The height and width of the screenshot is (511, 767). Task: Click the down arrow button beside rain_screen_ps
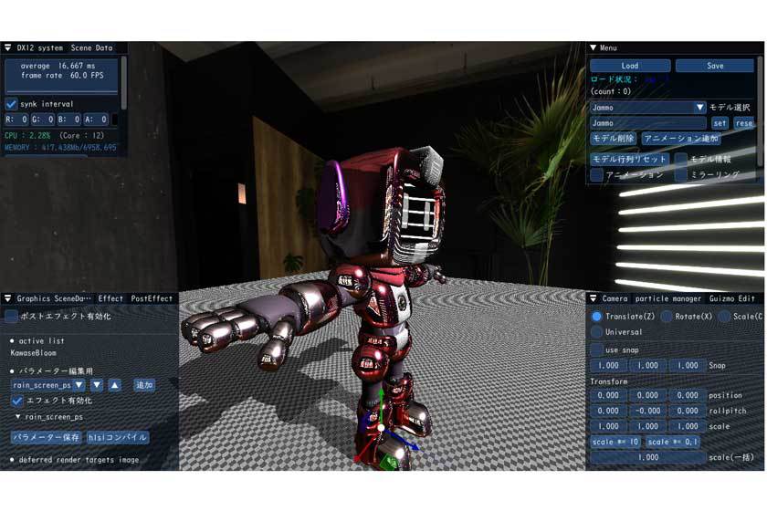96,385
